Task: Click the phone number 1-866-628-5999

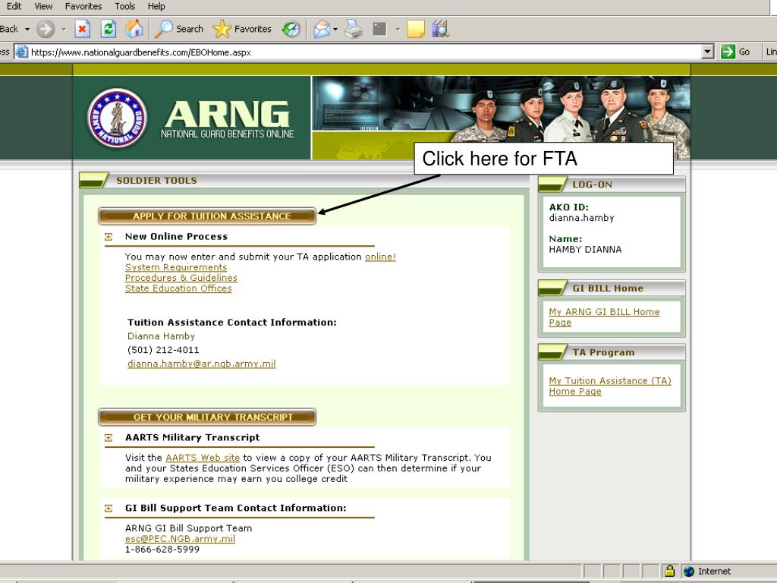Action: pyautogui.click(x=162, y=550)
